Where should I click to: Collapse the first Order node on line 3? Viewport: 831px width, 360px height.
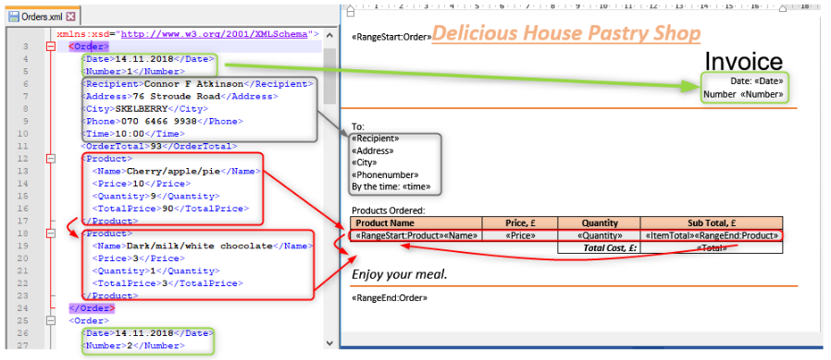point(51,46)
